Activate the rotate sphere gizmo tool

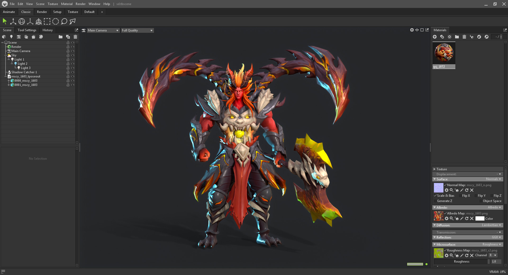pyautogui.click(x=22, y=21)
